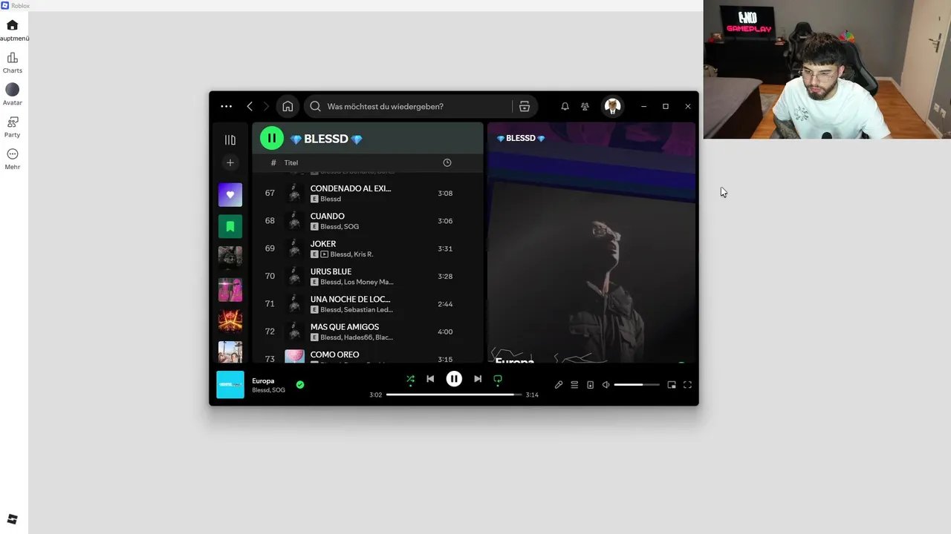Adjust the volume slider

[636, 385]
